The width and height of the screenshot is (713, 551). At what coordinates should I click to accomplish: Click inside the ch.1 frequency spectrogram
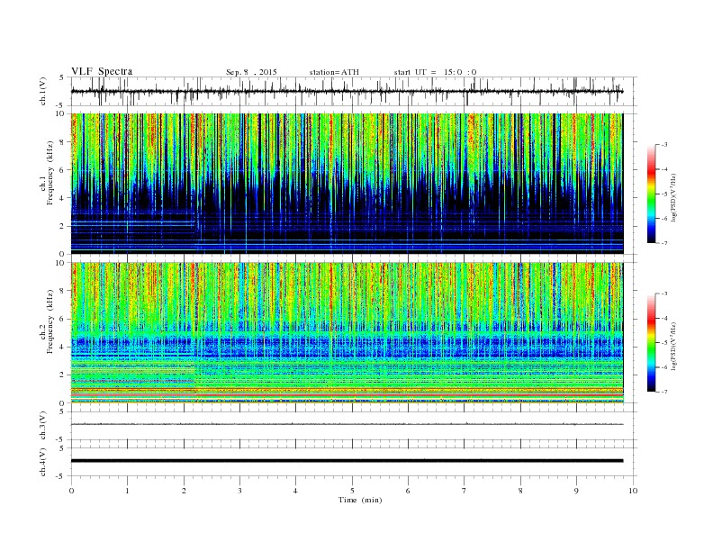347,184
